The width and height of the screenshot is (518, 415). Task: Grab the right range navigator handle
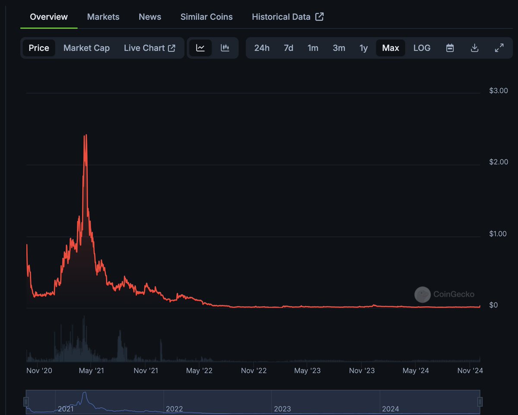480,402
